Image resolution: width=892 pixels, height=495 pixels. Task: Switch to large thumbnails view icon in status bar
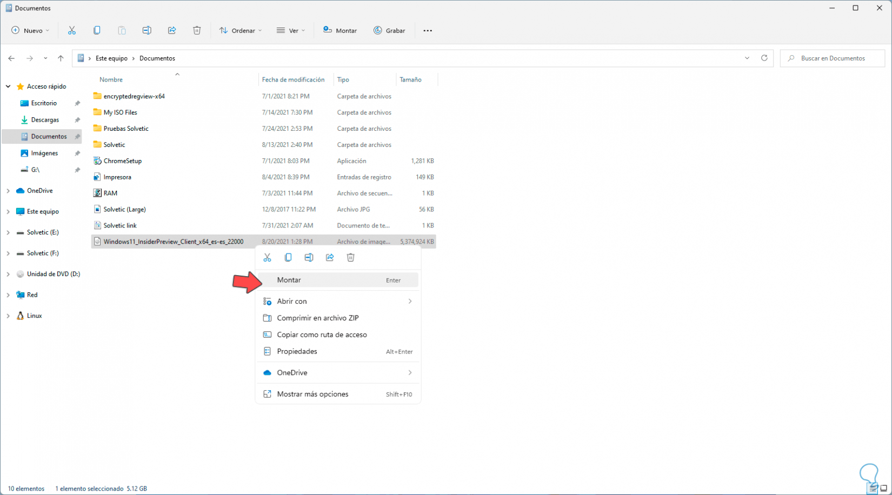click(x=884, y=489)
